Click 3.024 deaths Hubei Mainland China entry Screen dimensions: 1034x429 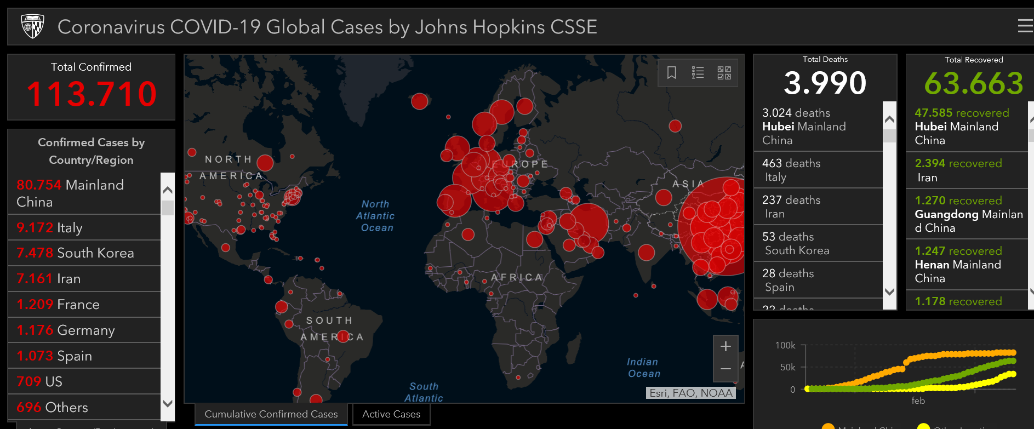click(818, 127)
